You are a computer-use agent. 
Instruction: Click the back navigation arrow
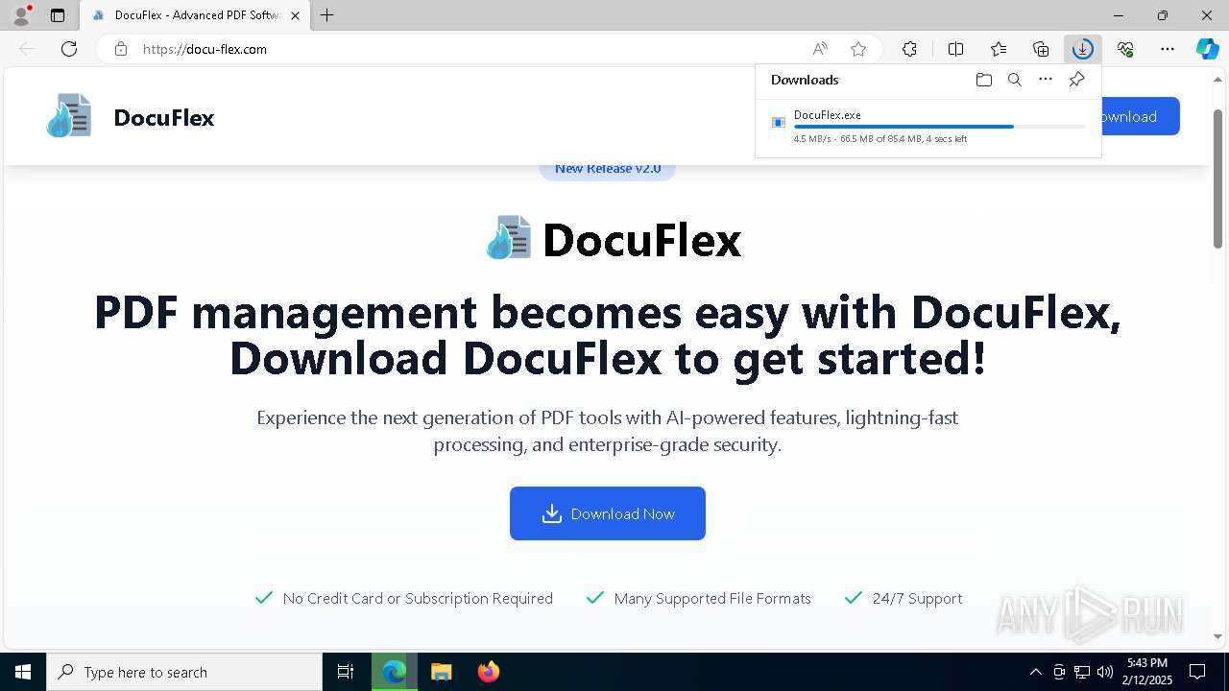coord(27,49)
